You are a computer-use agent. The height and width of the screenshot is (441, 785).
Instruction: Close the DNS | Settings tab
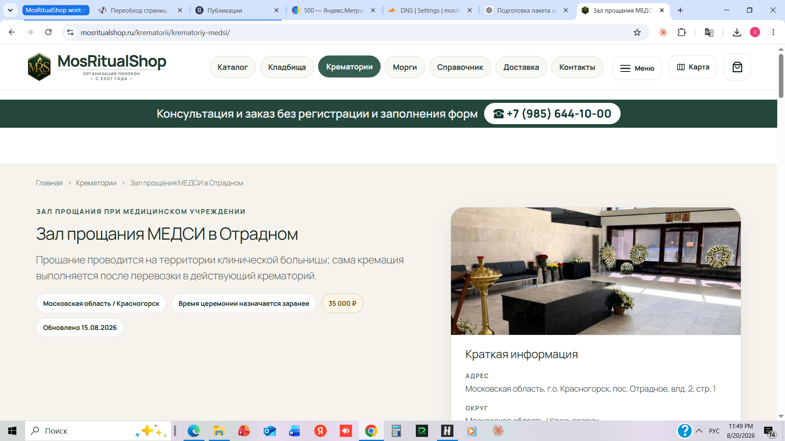[x=469, y=10]
